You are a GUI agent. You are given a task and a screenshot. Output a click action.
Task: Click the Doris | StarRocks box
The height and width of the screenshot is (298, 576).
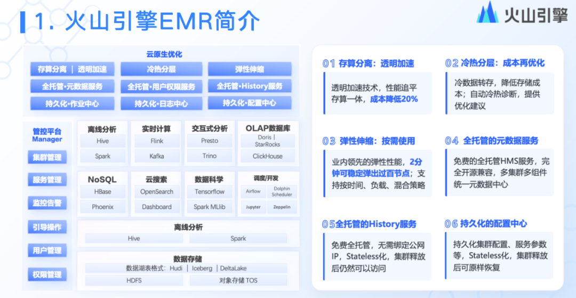pyautogui.click(x=268, y=141)
